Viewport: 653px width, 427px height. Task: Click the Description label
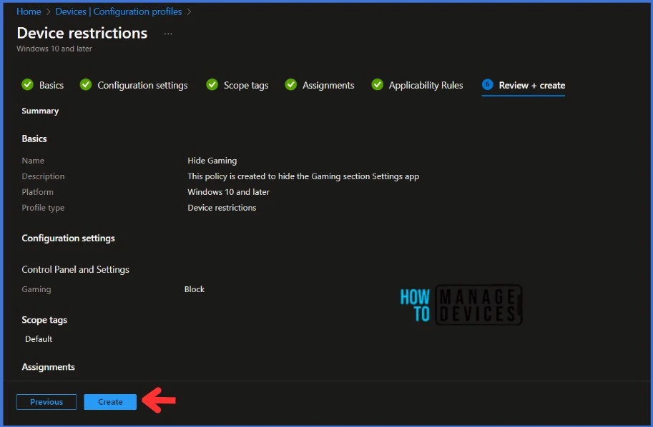43,176
